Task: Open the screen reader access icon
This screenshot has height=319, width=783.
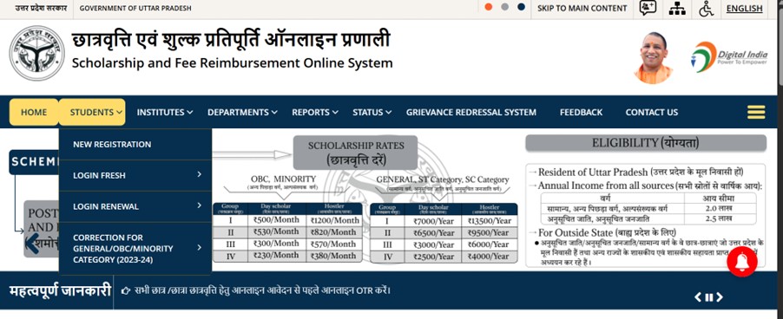Action: (648, 8)
